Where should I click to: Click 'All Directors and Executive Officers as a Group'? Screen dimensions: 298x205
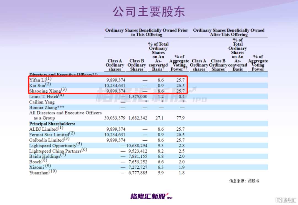[x=65, y=115]
